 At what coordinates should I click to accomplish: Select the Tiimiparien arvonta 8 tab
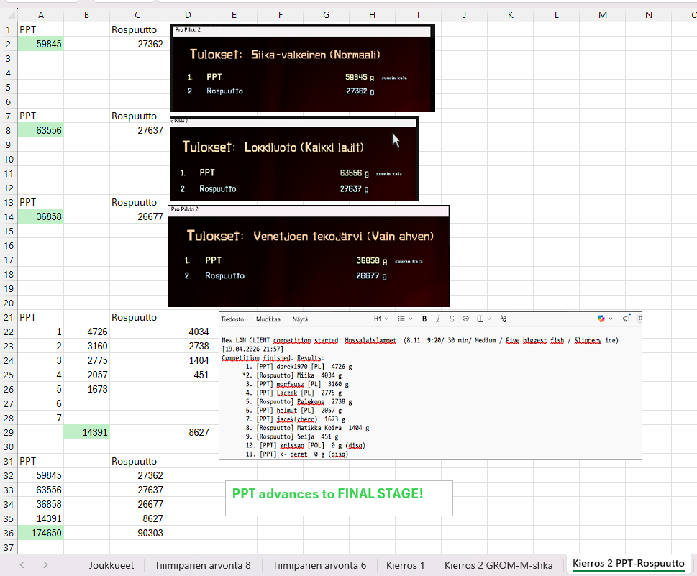(202, 565)
